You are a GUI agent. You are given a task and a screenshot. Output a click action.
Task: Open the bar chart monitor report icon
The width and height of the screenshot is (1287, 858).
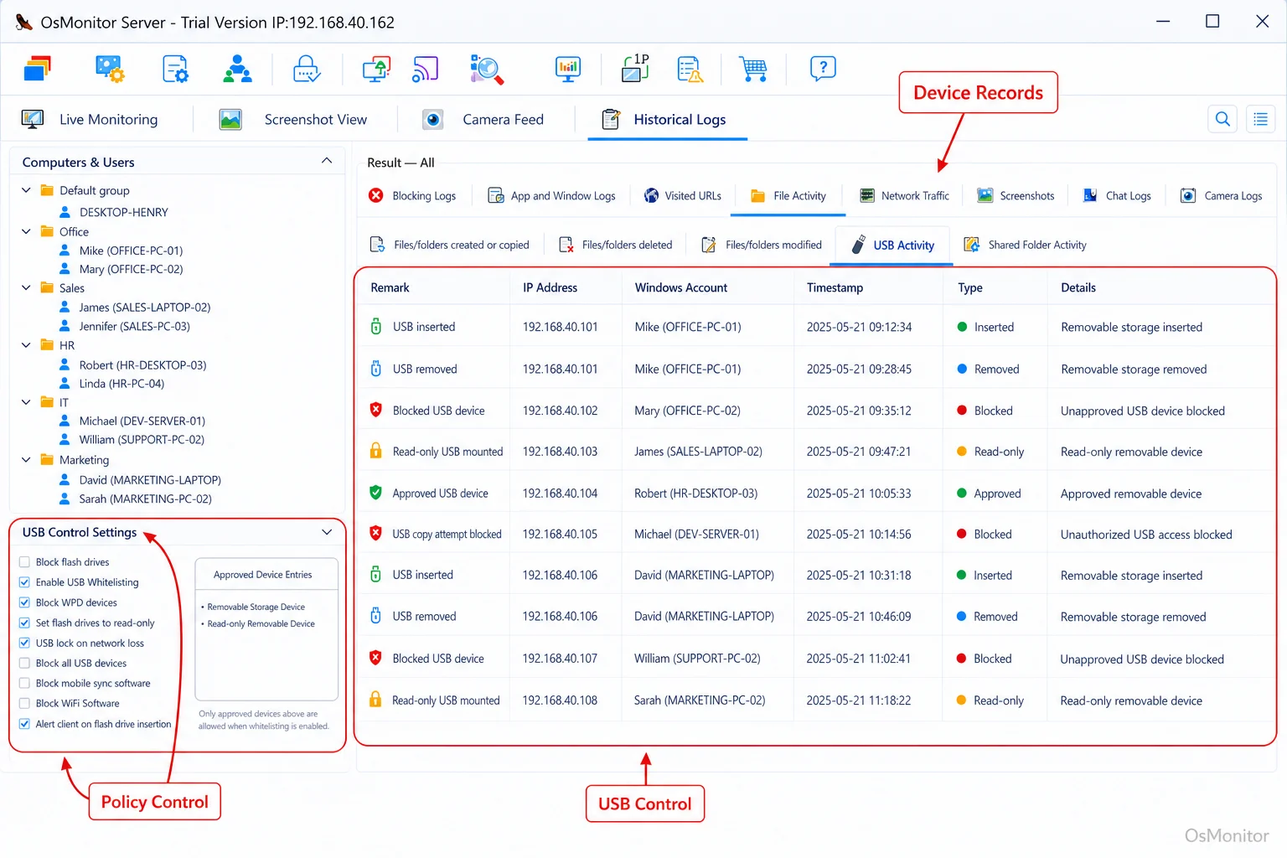568,69
